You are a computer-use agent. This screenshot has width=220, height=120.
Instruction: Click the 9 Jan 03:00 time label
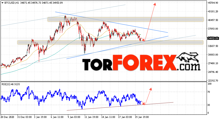pyautogui.click(x=74, y=117)
